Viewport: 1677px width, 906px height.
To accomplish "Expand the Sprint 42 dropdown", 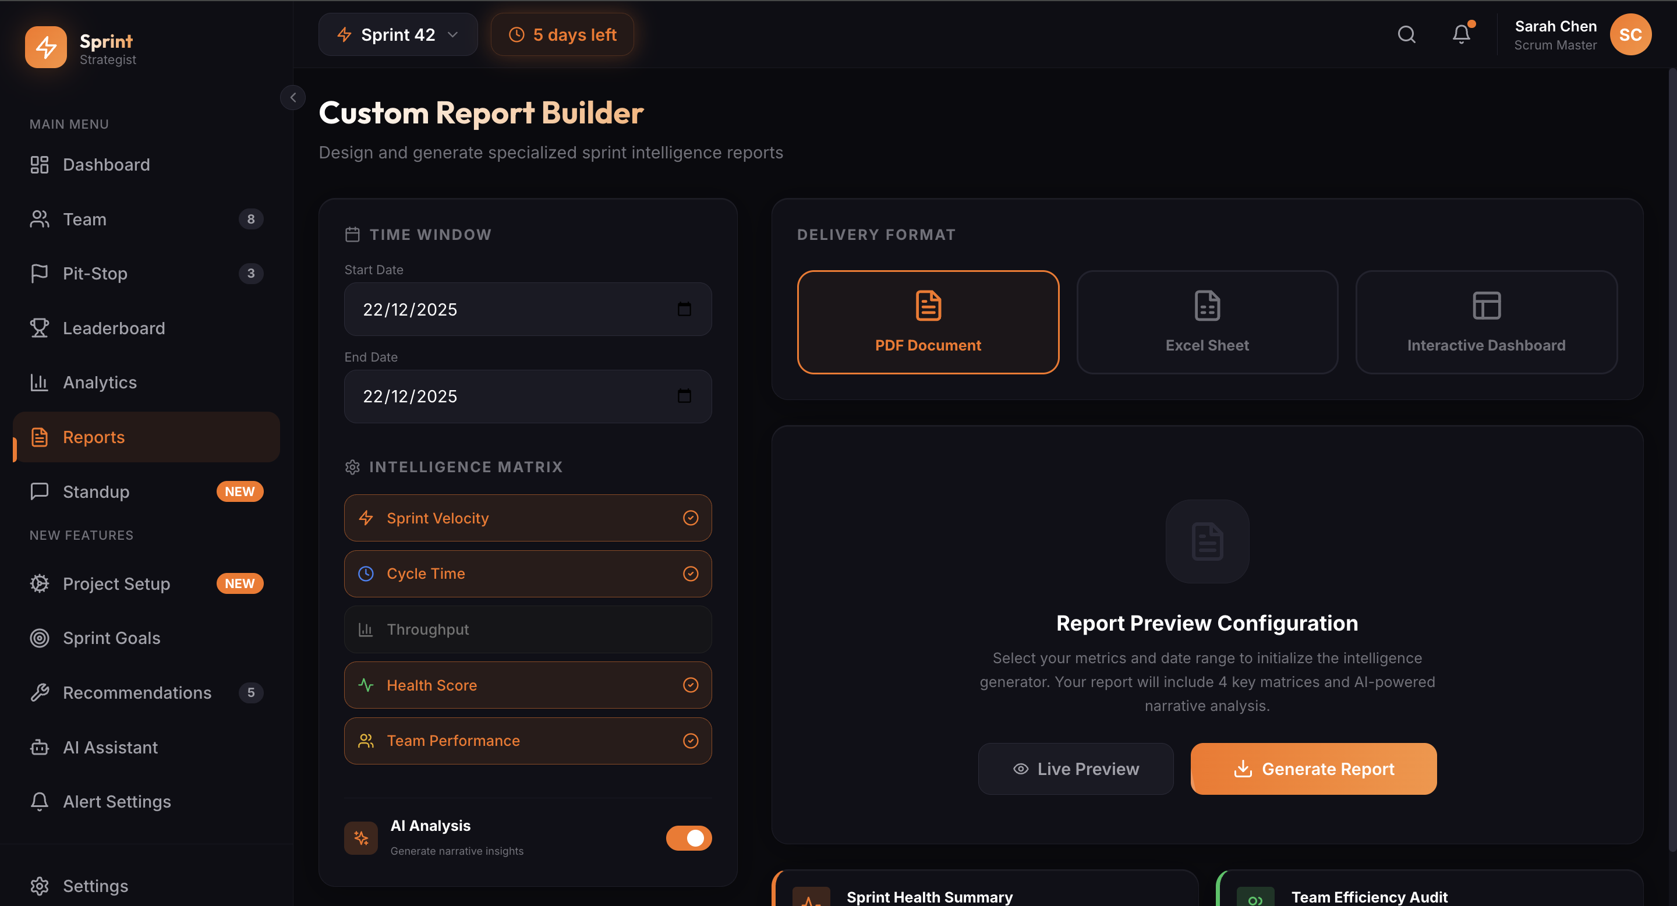I will point(398,34).
